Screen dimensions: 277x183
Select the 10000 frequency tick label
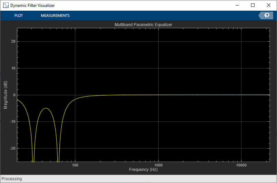241,165
